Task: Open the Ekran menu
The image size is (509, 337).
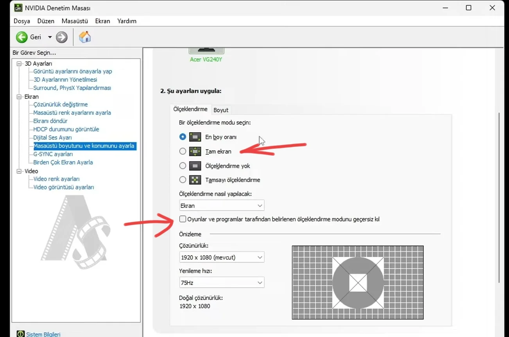Action: click(102, 21)
